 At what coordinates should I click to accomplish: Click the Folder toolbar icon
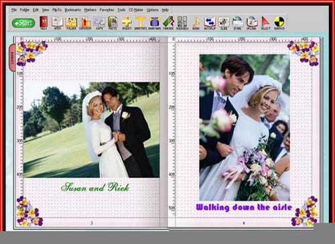[71, 23]
